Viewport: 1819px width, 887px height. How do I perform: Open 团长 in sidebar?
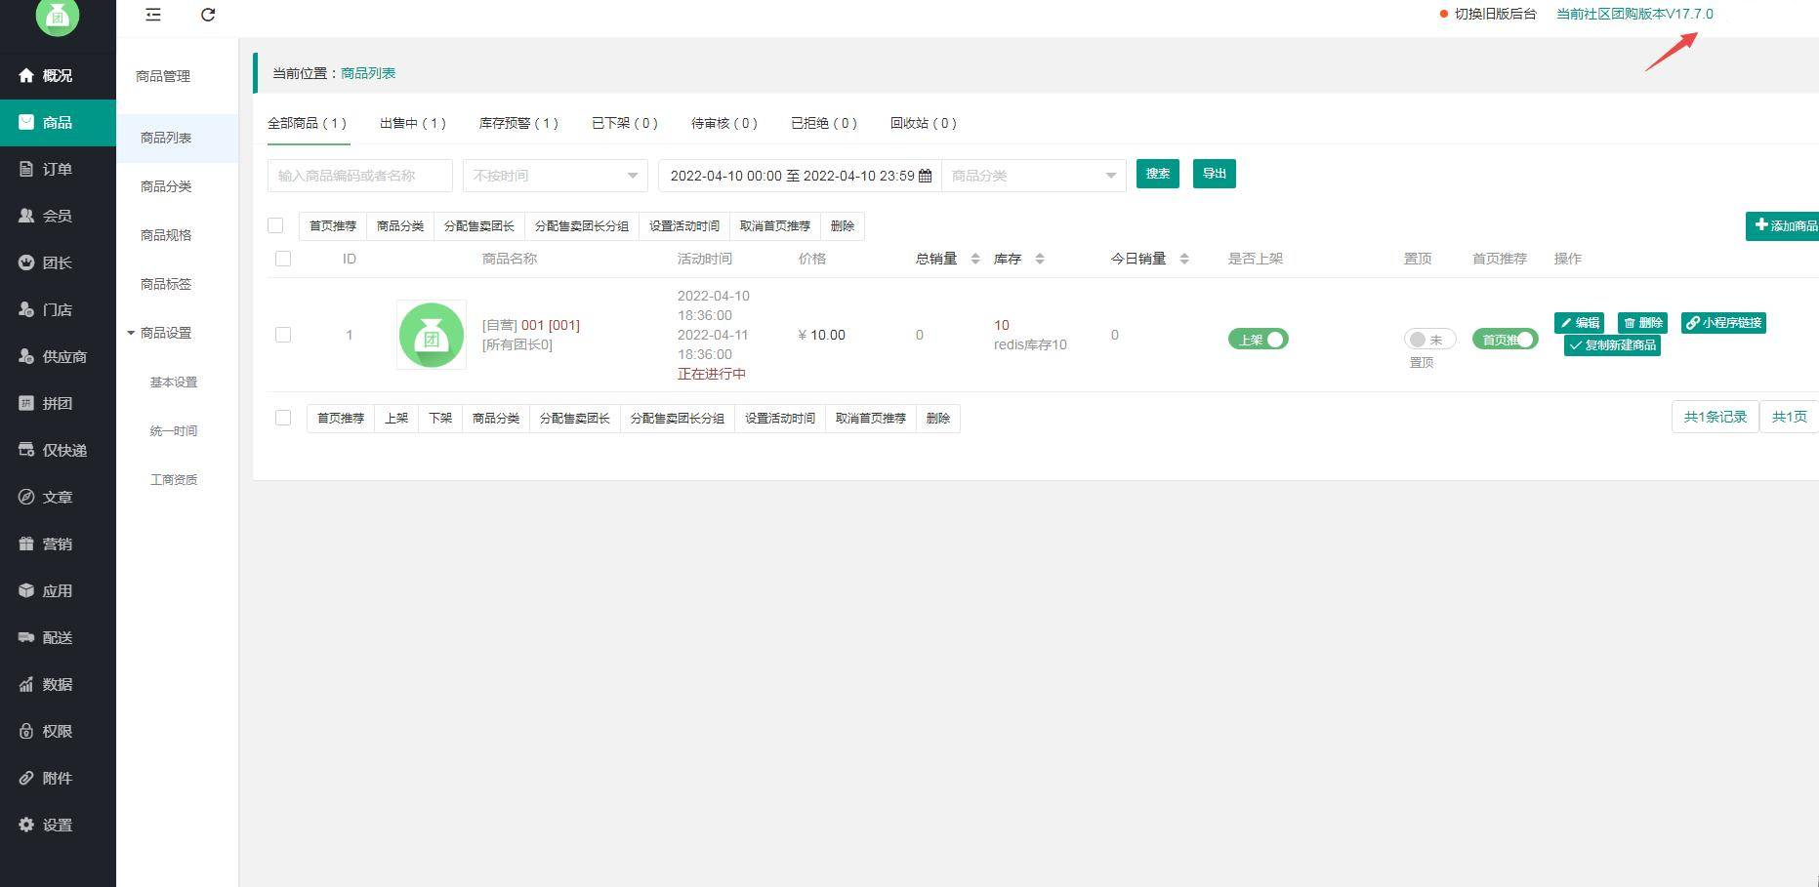point(58,262)
